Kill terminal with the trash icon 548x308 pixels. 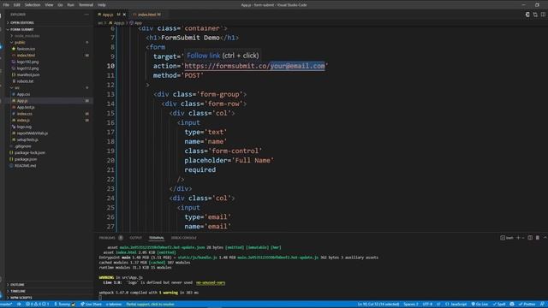click(x=538, y=238)
